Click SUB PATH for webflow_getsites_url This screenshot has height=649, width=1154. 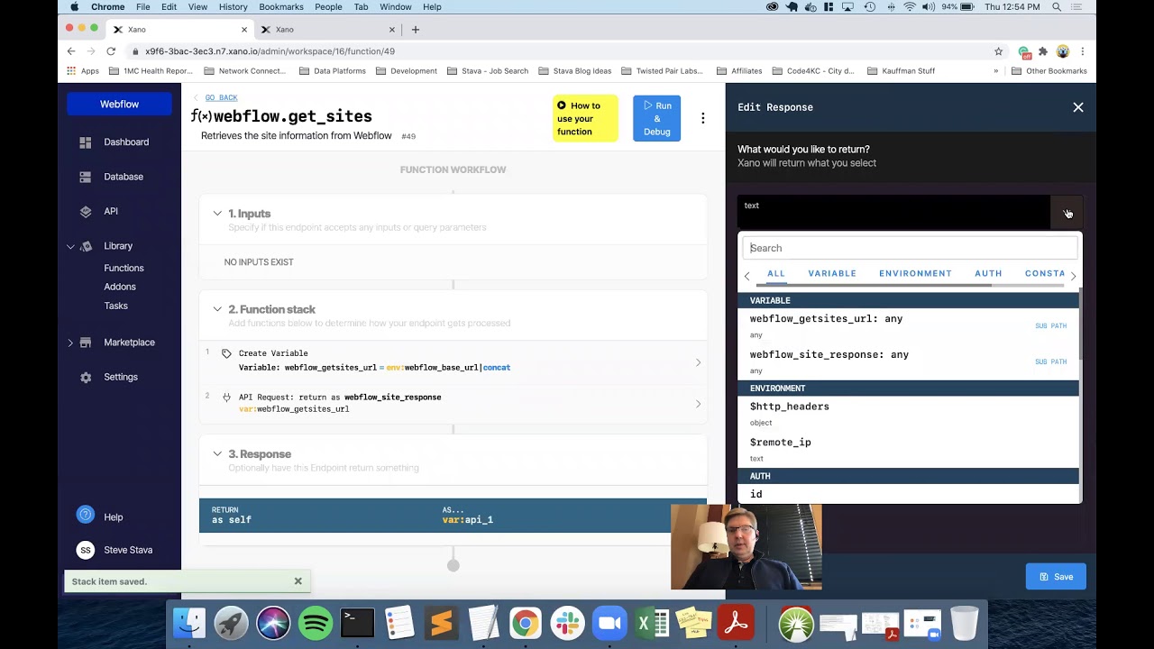click(x=1050, y=325)
